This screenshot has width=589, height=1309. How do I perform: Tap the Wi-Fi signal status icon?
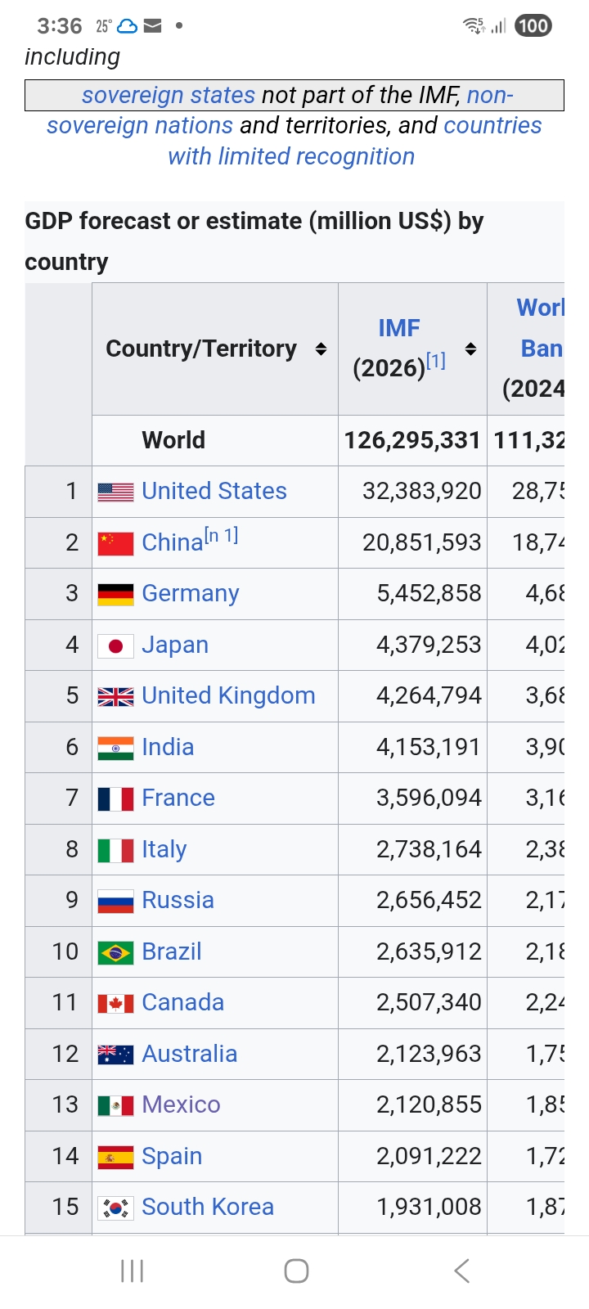[474, 26]
